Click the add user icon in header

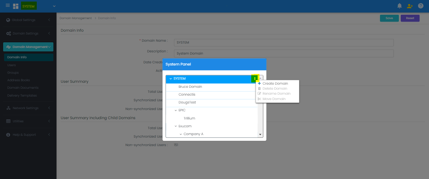(410, 6)
